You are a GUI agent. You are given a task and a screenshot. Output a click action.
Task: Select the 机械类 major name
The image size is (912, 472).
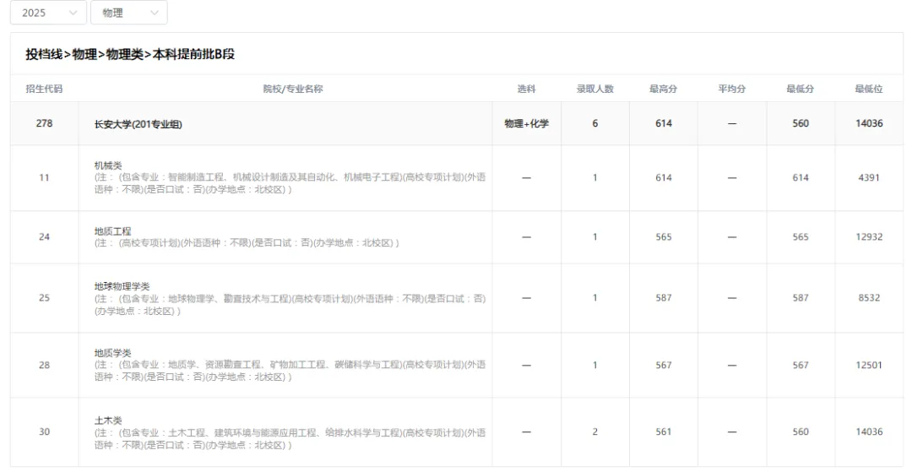pos(108,165)
